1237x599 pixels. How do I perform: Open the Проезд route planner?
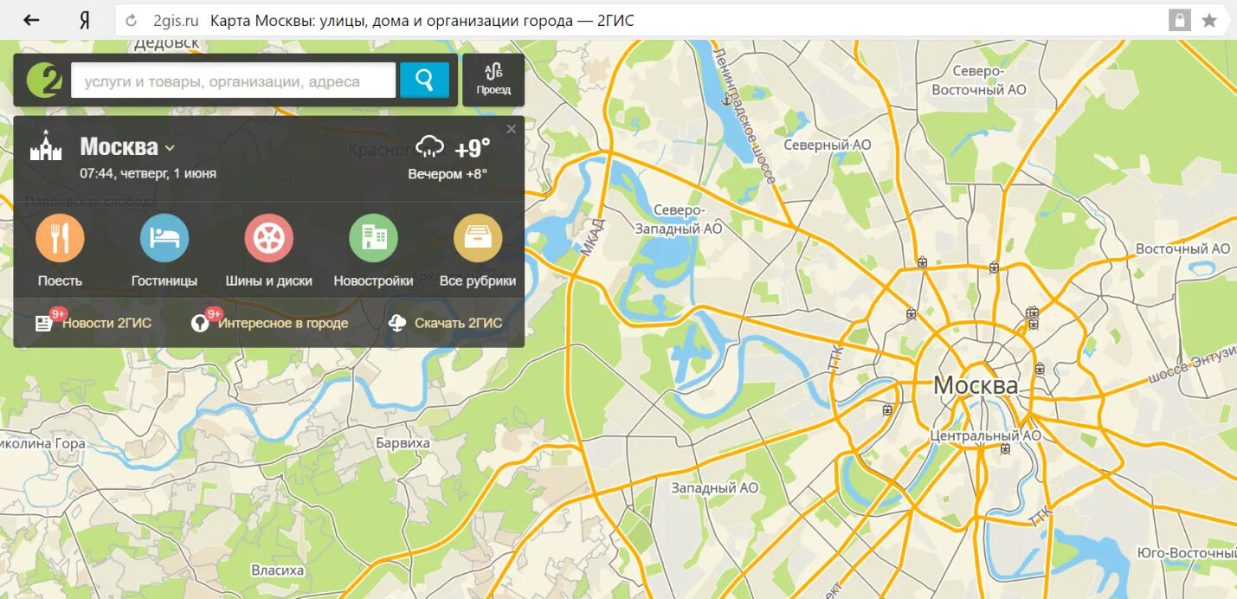pos(493,80)
